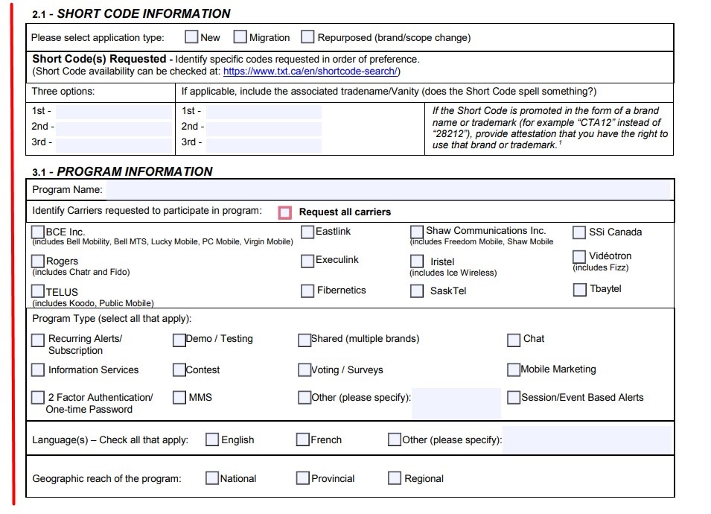Screen dimensions: 711x514
Task: Click the 2nd tradename/Vanity field
Action: pos(264,129)
